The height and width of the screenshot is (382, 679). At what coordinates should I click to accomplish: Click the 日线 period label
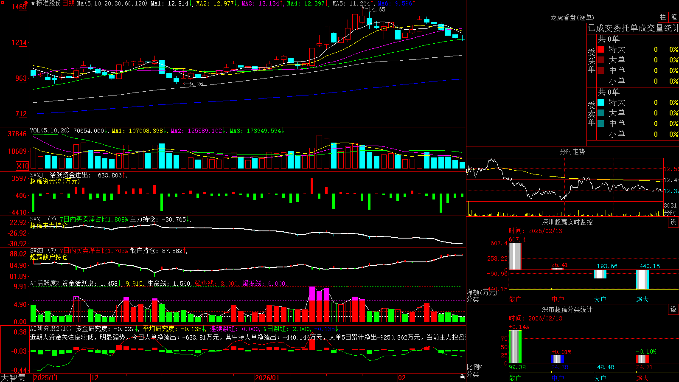tap(68, 3)
